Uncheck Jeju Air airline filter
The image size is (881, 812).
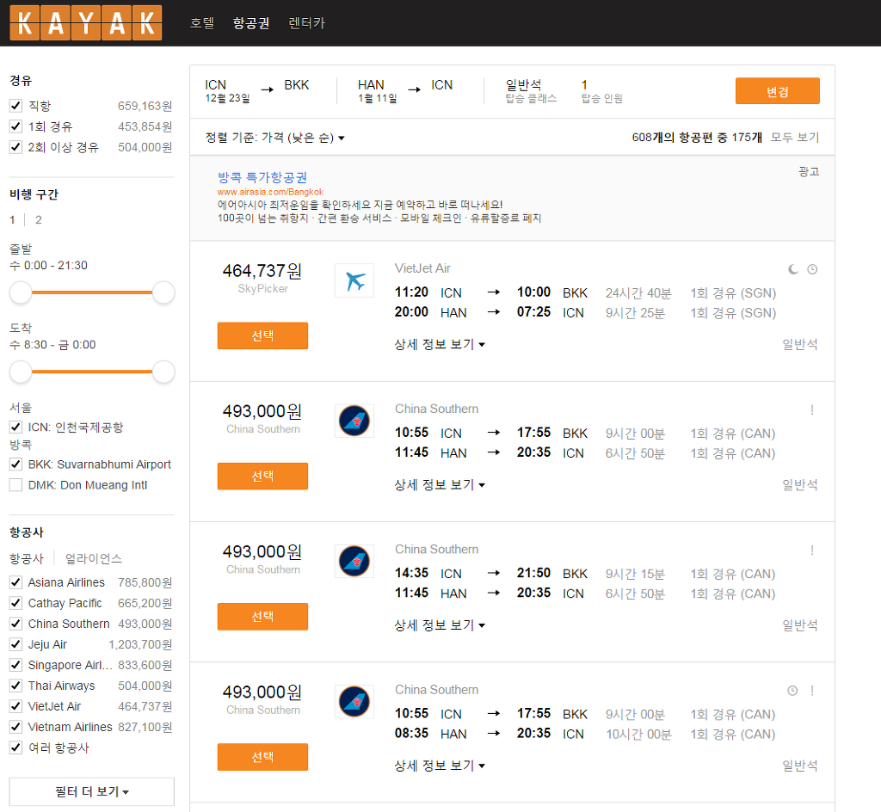[15, 644]
